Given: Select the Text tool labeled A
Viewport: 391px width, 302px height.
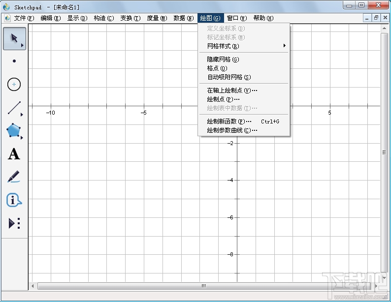Looking at the screenshot, I should point(14,154).
